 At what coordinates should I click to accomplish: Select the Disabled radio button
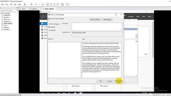click(x=49, y=30)
